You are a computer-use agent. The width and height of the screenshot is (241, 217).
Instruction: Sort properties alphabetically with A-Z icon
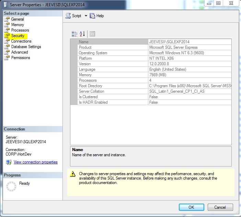82,34
